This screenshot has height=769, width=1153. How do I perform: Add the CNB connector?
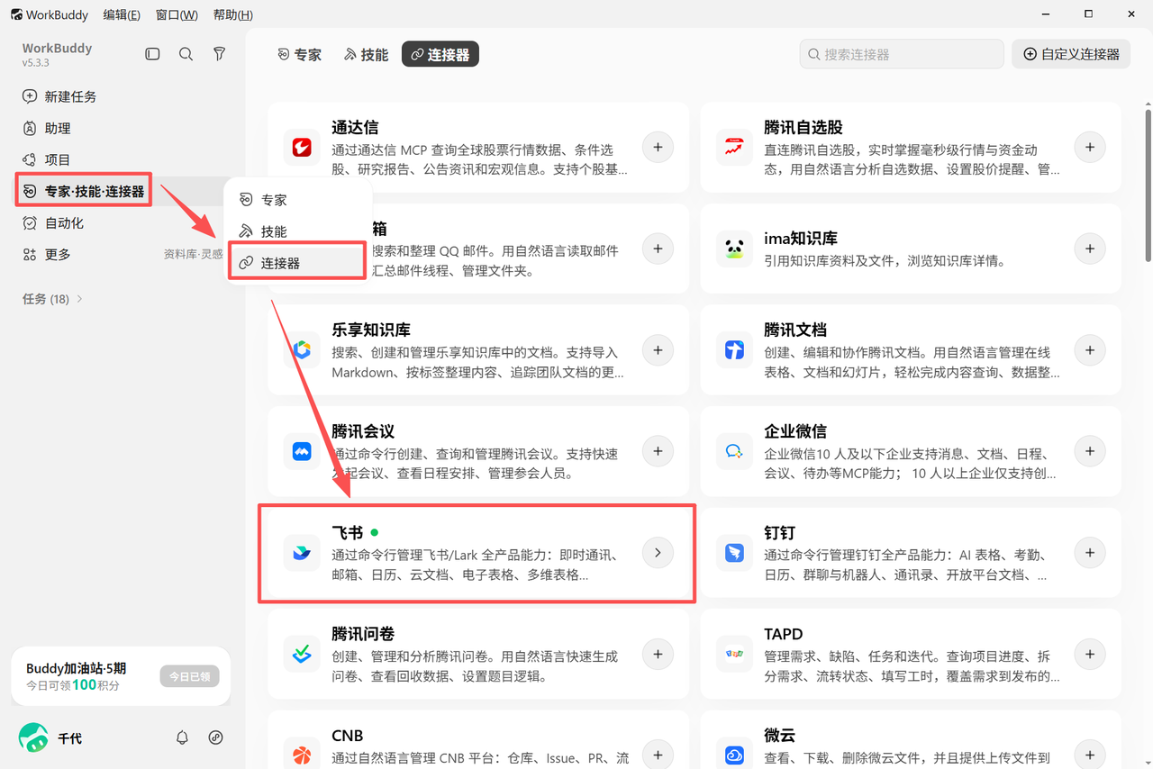[x=658, y=755]
